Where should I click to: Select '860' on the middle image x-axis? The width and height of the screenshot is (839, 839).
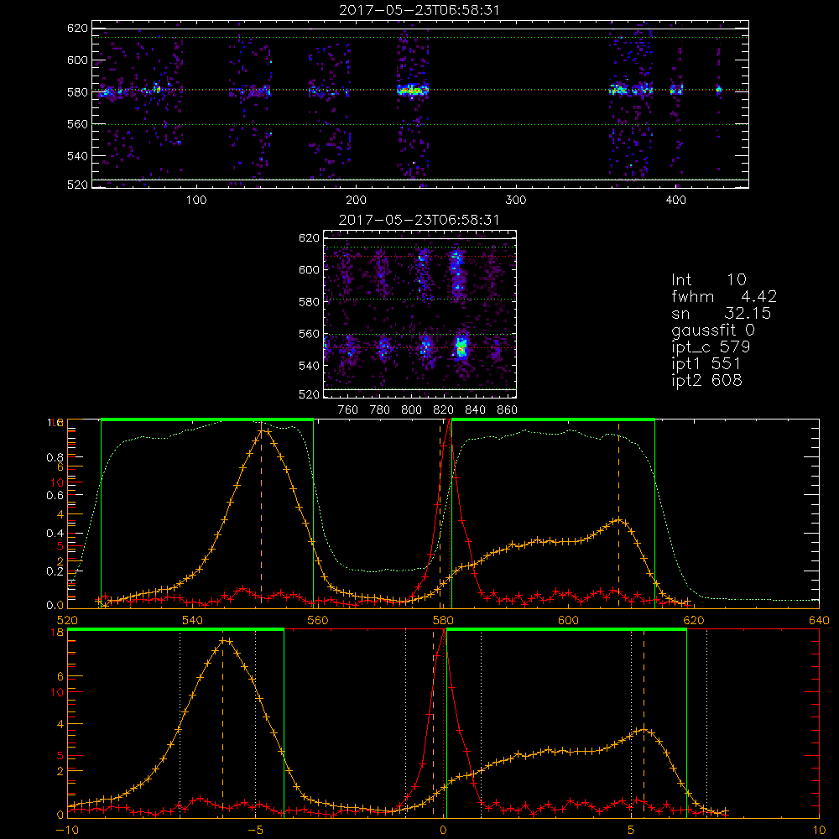pos(508,410)
